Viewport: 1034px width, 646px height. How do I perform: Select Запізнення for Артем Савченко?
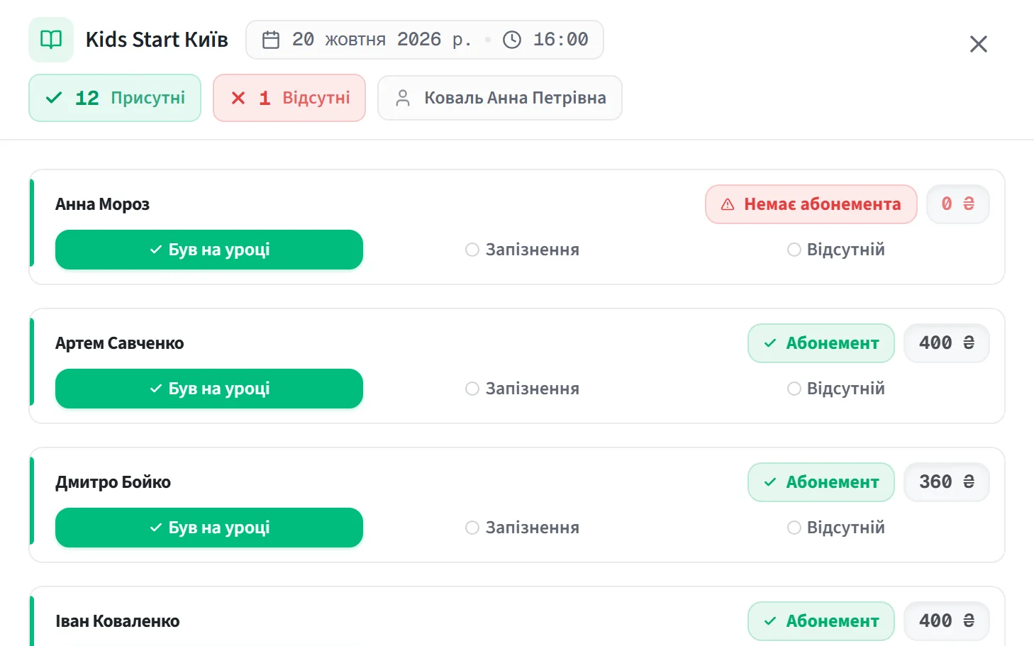[x=523, y=389]
